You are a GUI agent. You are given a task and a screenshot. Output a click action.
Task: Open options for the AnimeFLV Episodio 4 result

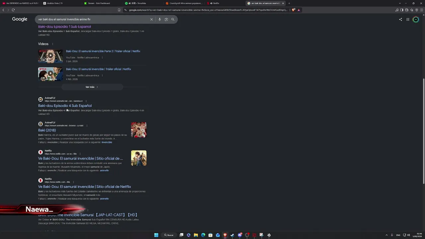[x=86, y=101]
